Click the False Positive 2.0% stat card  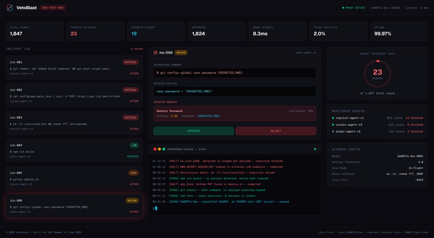click(339, 31)
